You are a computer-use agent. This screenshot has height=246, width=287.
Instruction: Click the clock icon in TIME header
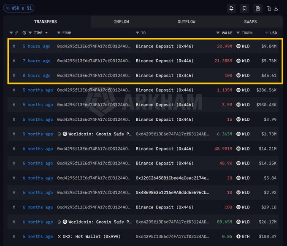(x=24, y=33)
